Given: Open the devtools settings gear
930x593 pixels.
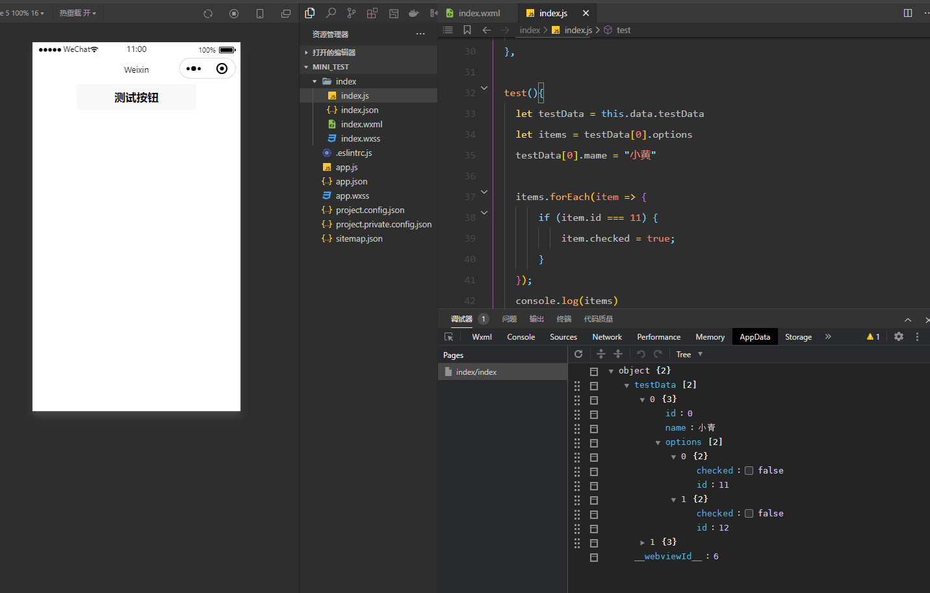Looking at the screenshot, I should (x=899, y=336).
